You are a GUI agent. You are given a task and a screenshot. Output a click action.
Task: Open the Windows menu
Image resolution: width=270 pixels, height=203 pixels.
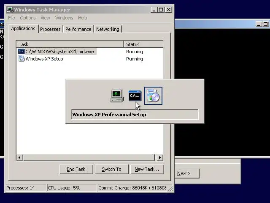[x=64, y=18]
